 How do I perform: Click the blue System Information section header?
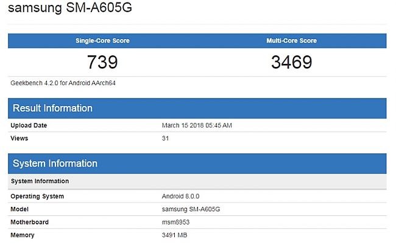pyautogui.click(x=197, y=164)
